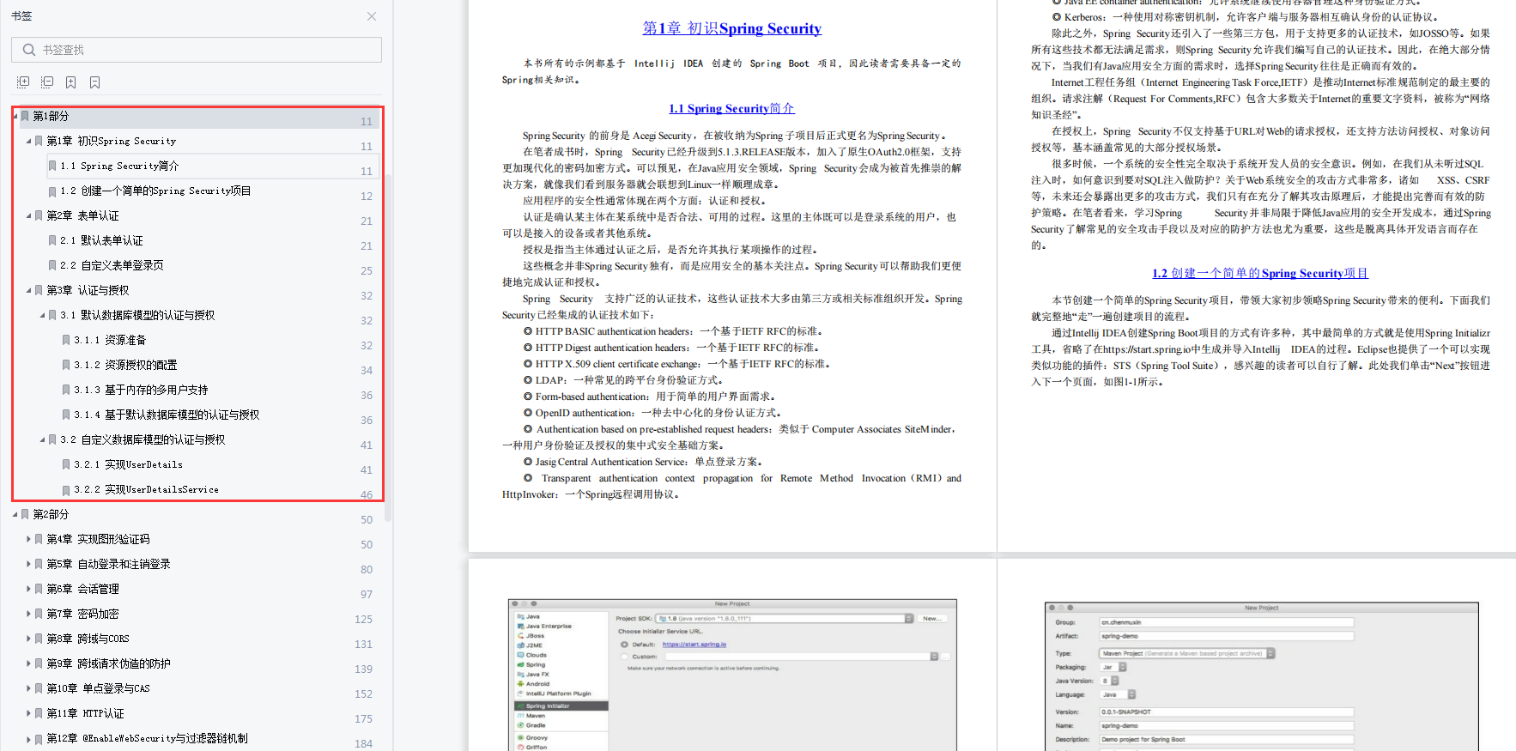Click page number 125 for 第7章
This screenshot has width=1516, height=751.
pos(364,620)
